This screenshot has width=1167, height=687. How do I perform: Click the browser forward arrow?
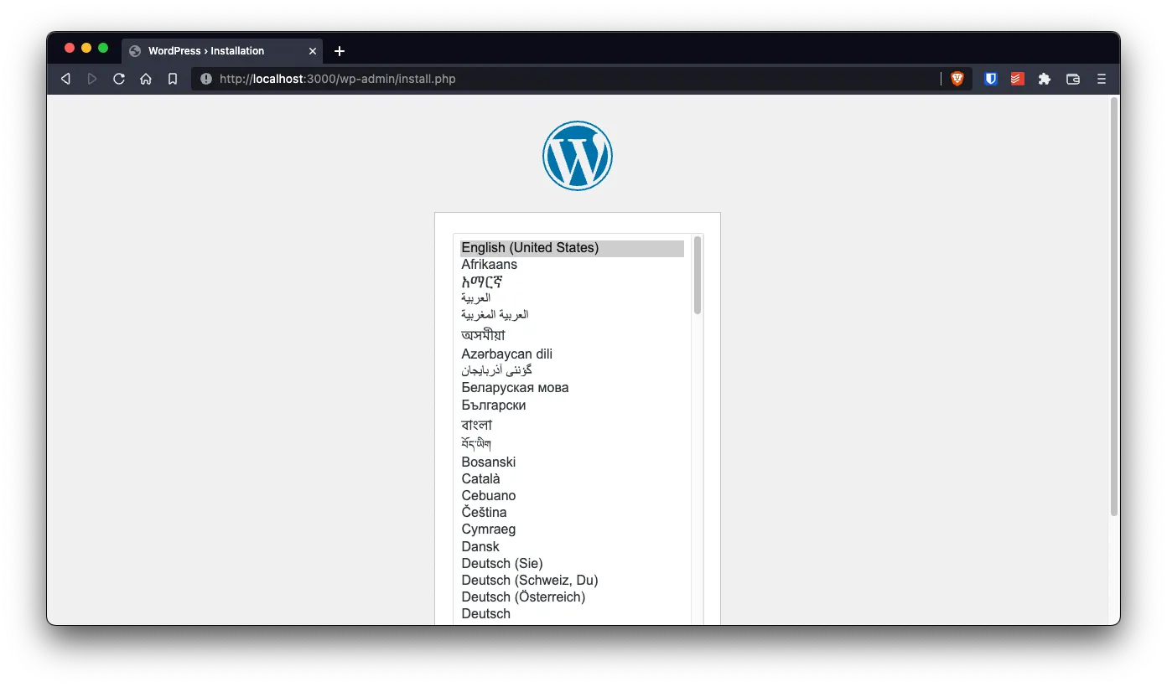point(92,79)
